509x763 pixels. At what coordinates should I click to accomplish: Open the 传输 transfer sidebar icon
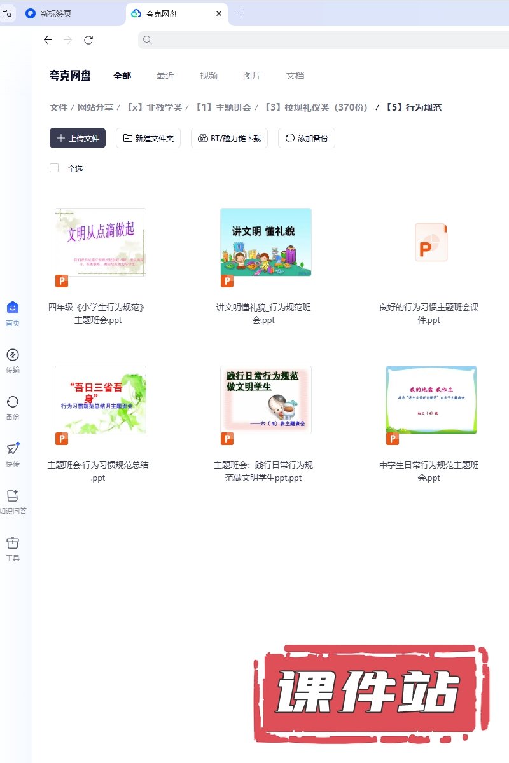point(13,355)
